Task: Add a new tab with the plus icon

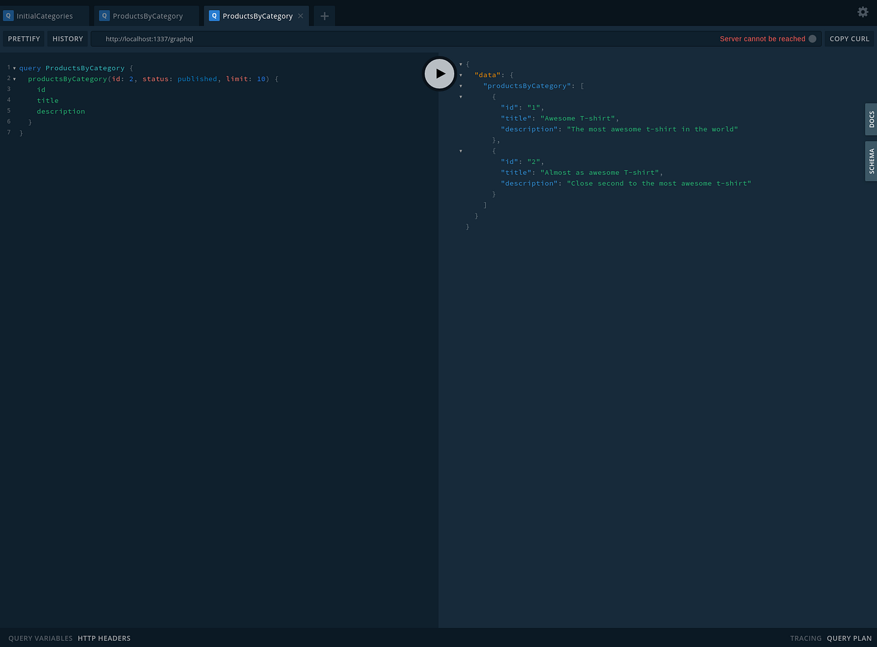Action: [x=324, y=16]
